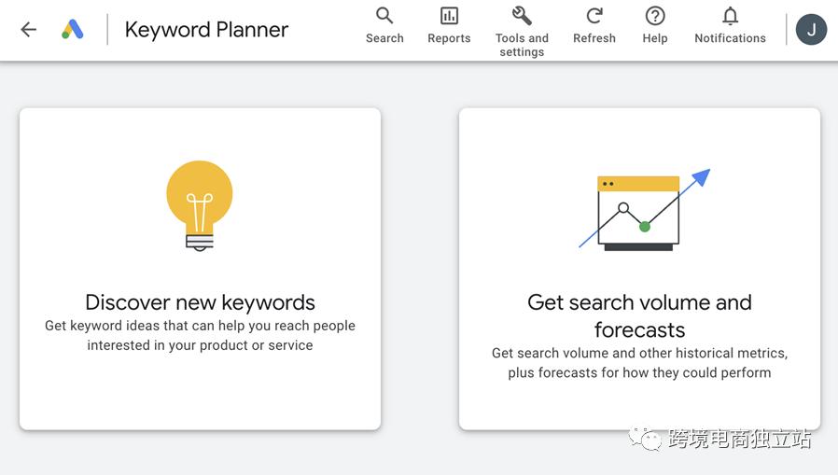This screenshot has width=838, height=475.
Task: Select the lightbulb illustration card image
Action: tap(200, 205)
